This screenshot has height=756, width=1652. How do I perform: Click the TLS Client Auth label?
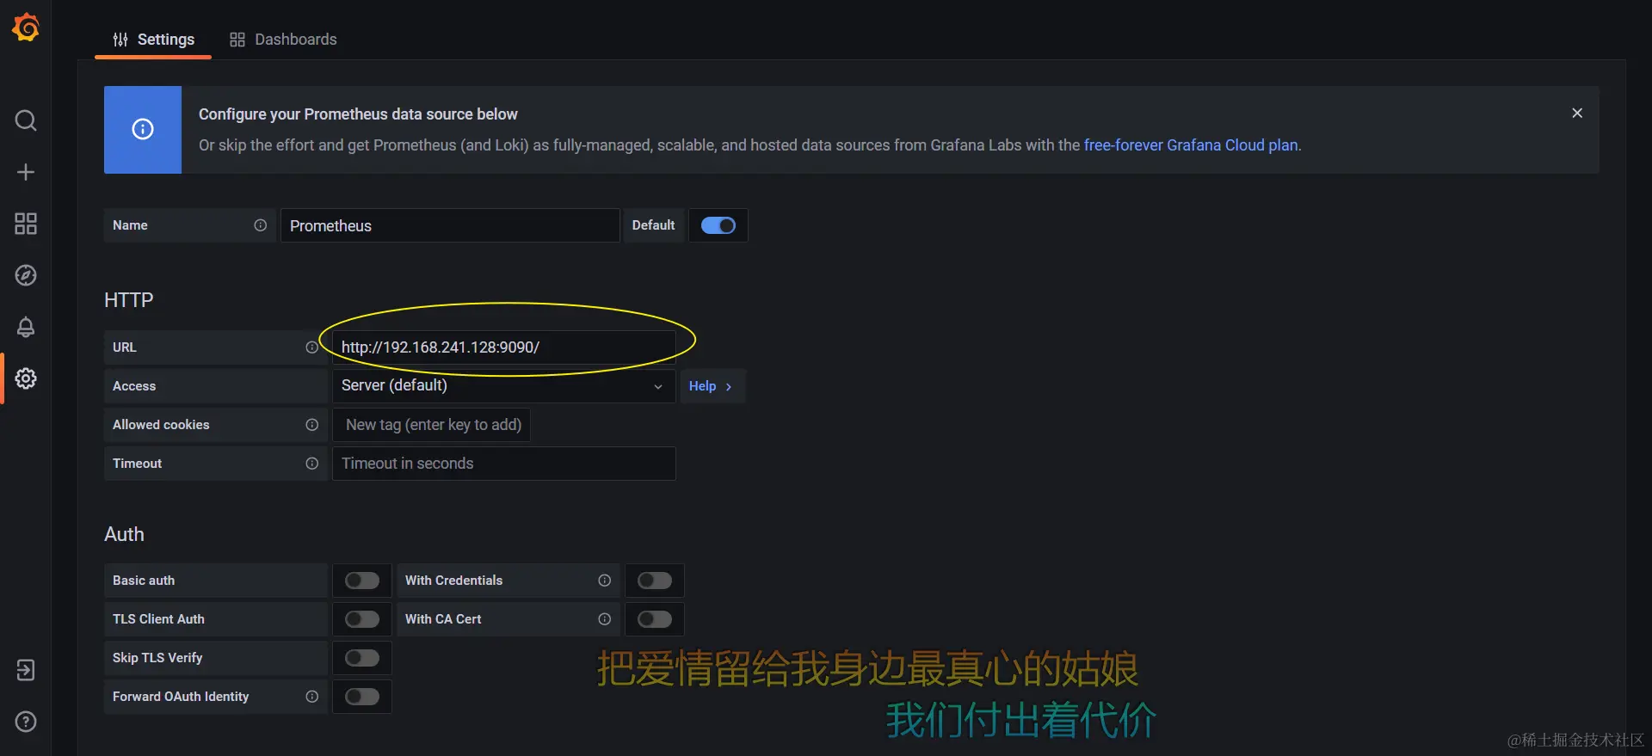click(158, 619)
